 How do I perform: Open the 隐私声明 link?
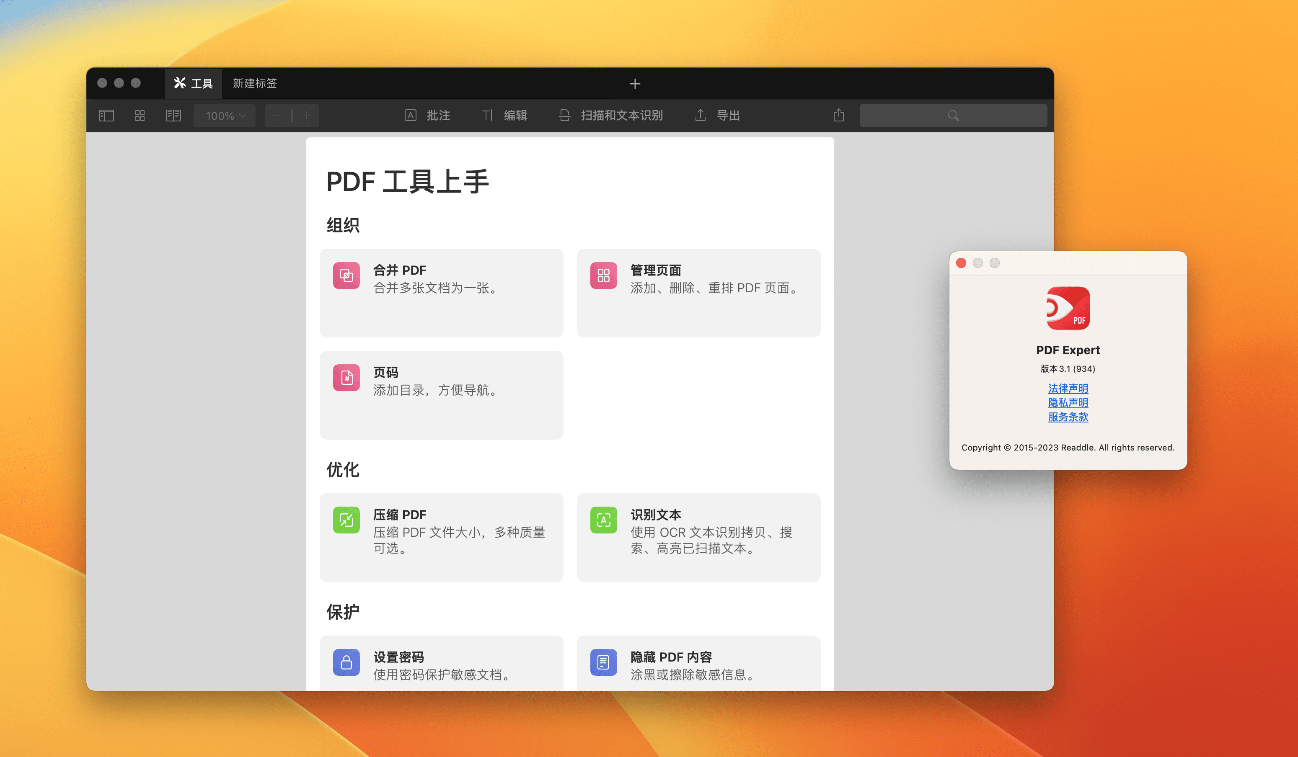point(1068,402)
